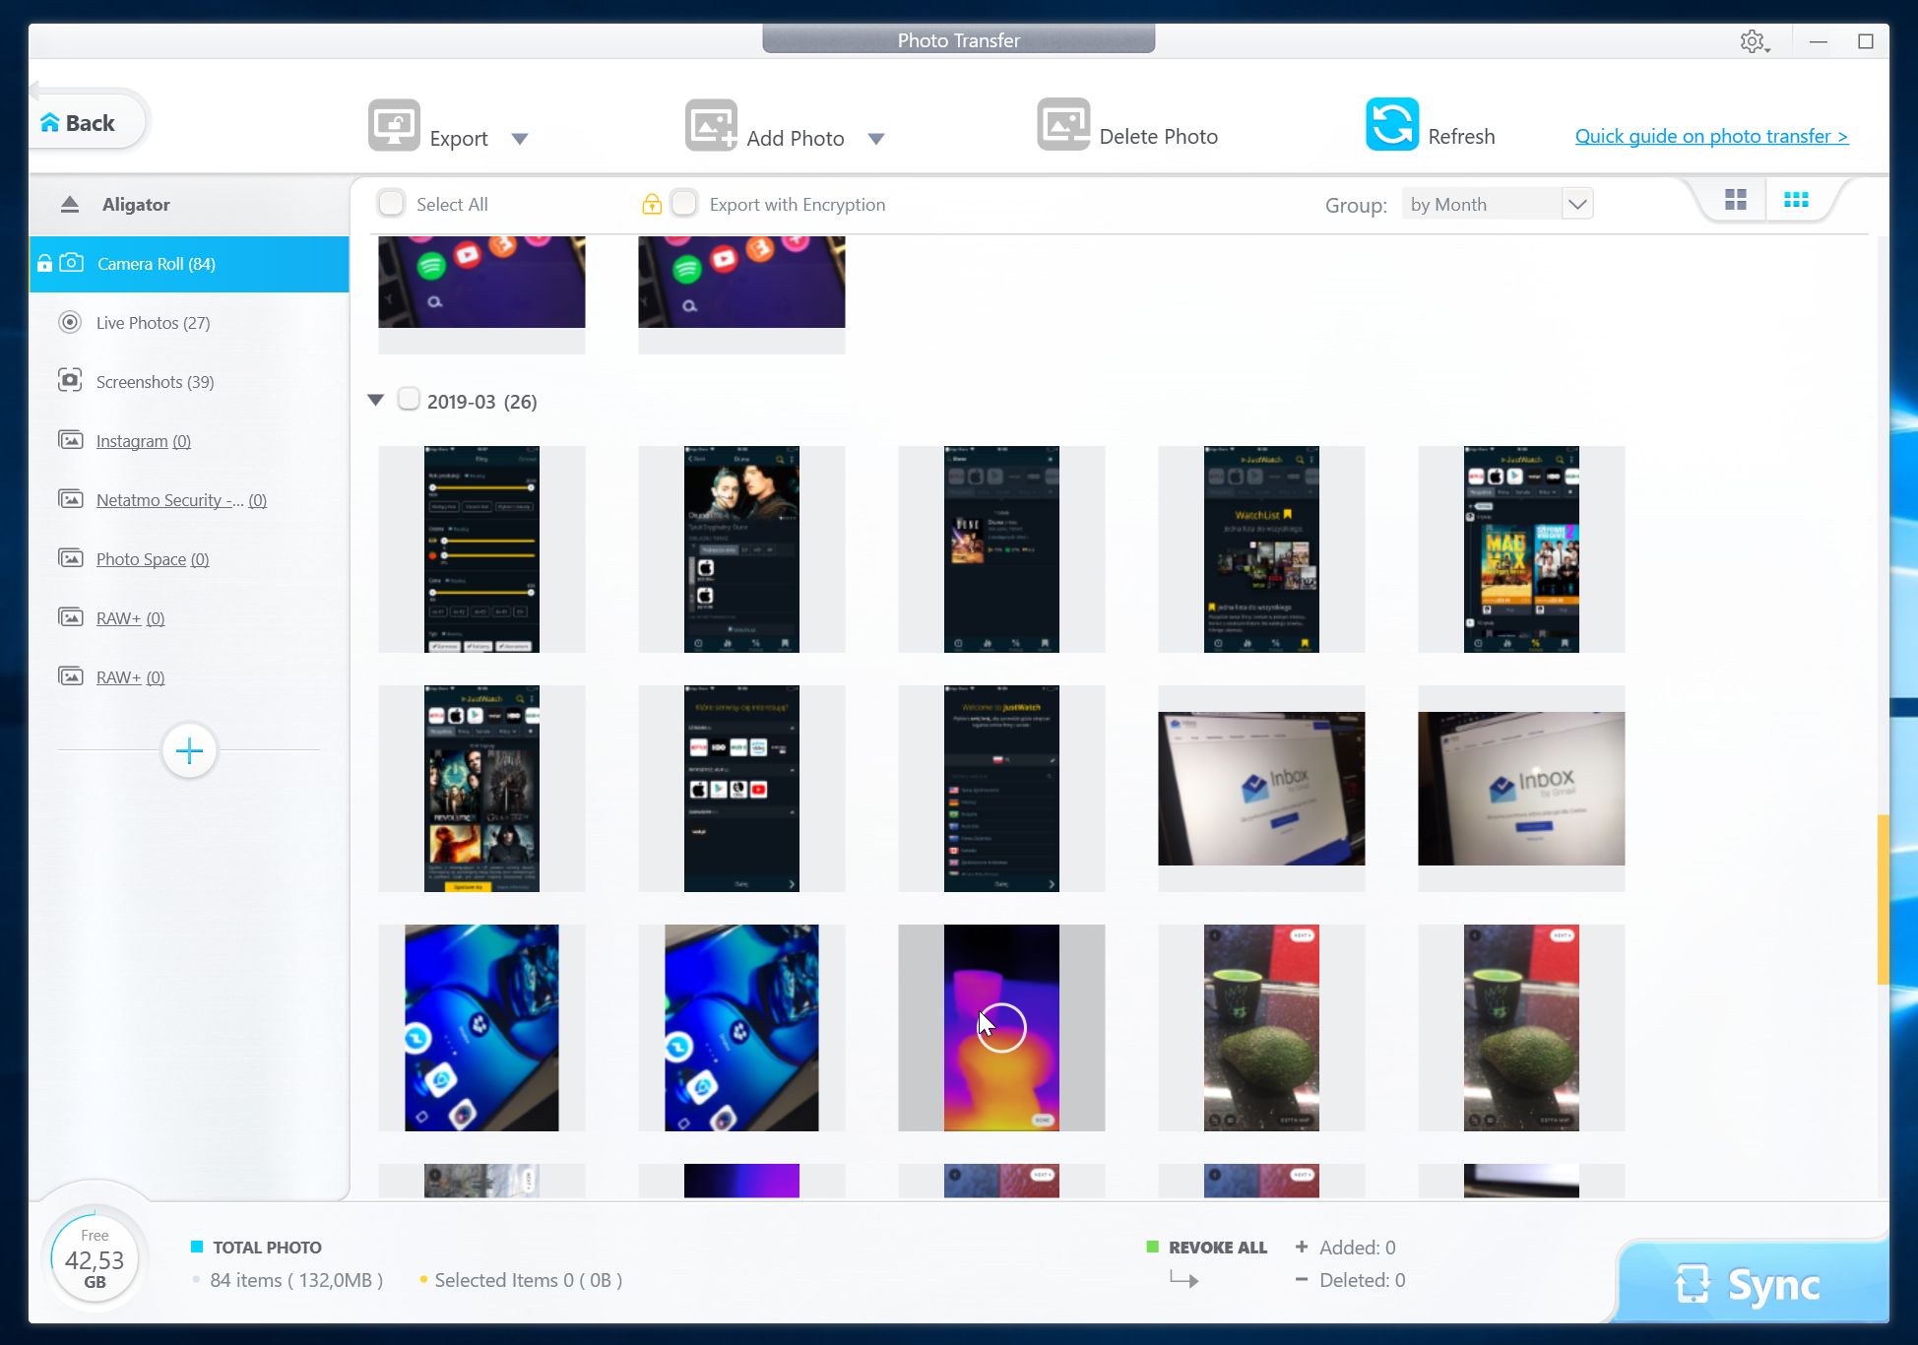Click the Export icon in toolbar
Image resolution: width=1918 pixels, height=1345 pixels.
[x=394, y=125]
